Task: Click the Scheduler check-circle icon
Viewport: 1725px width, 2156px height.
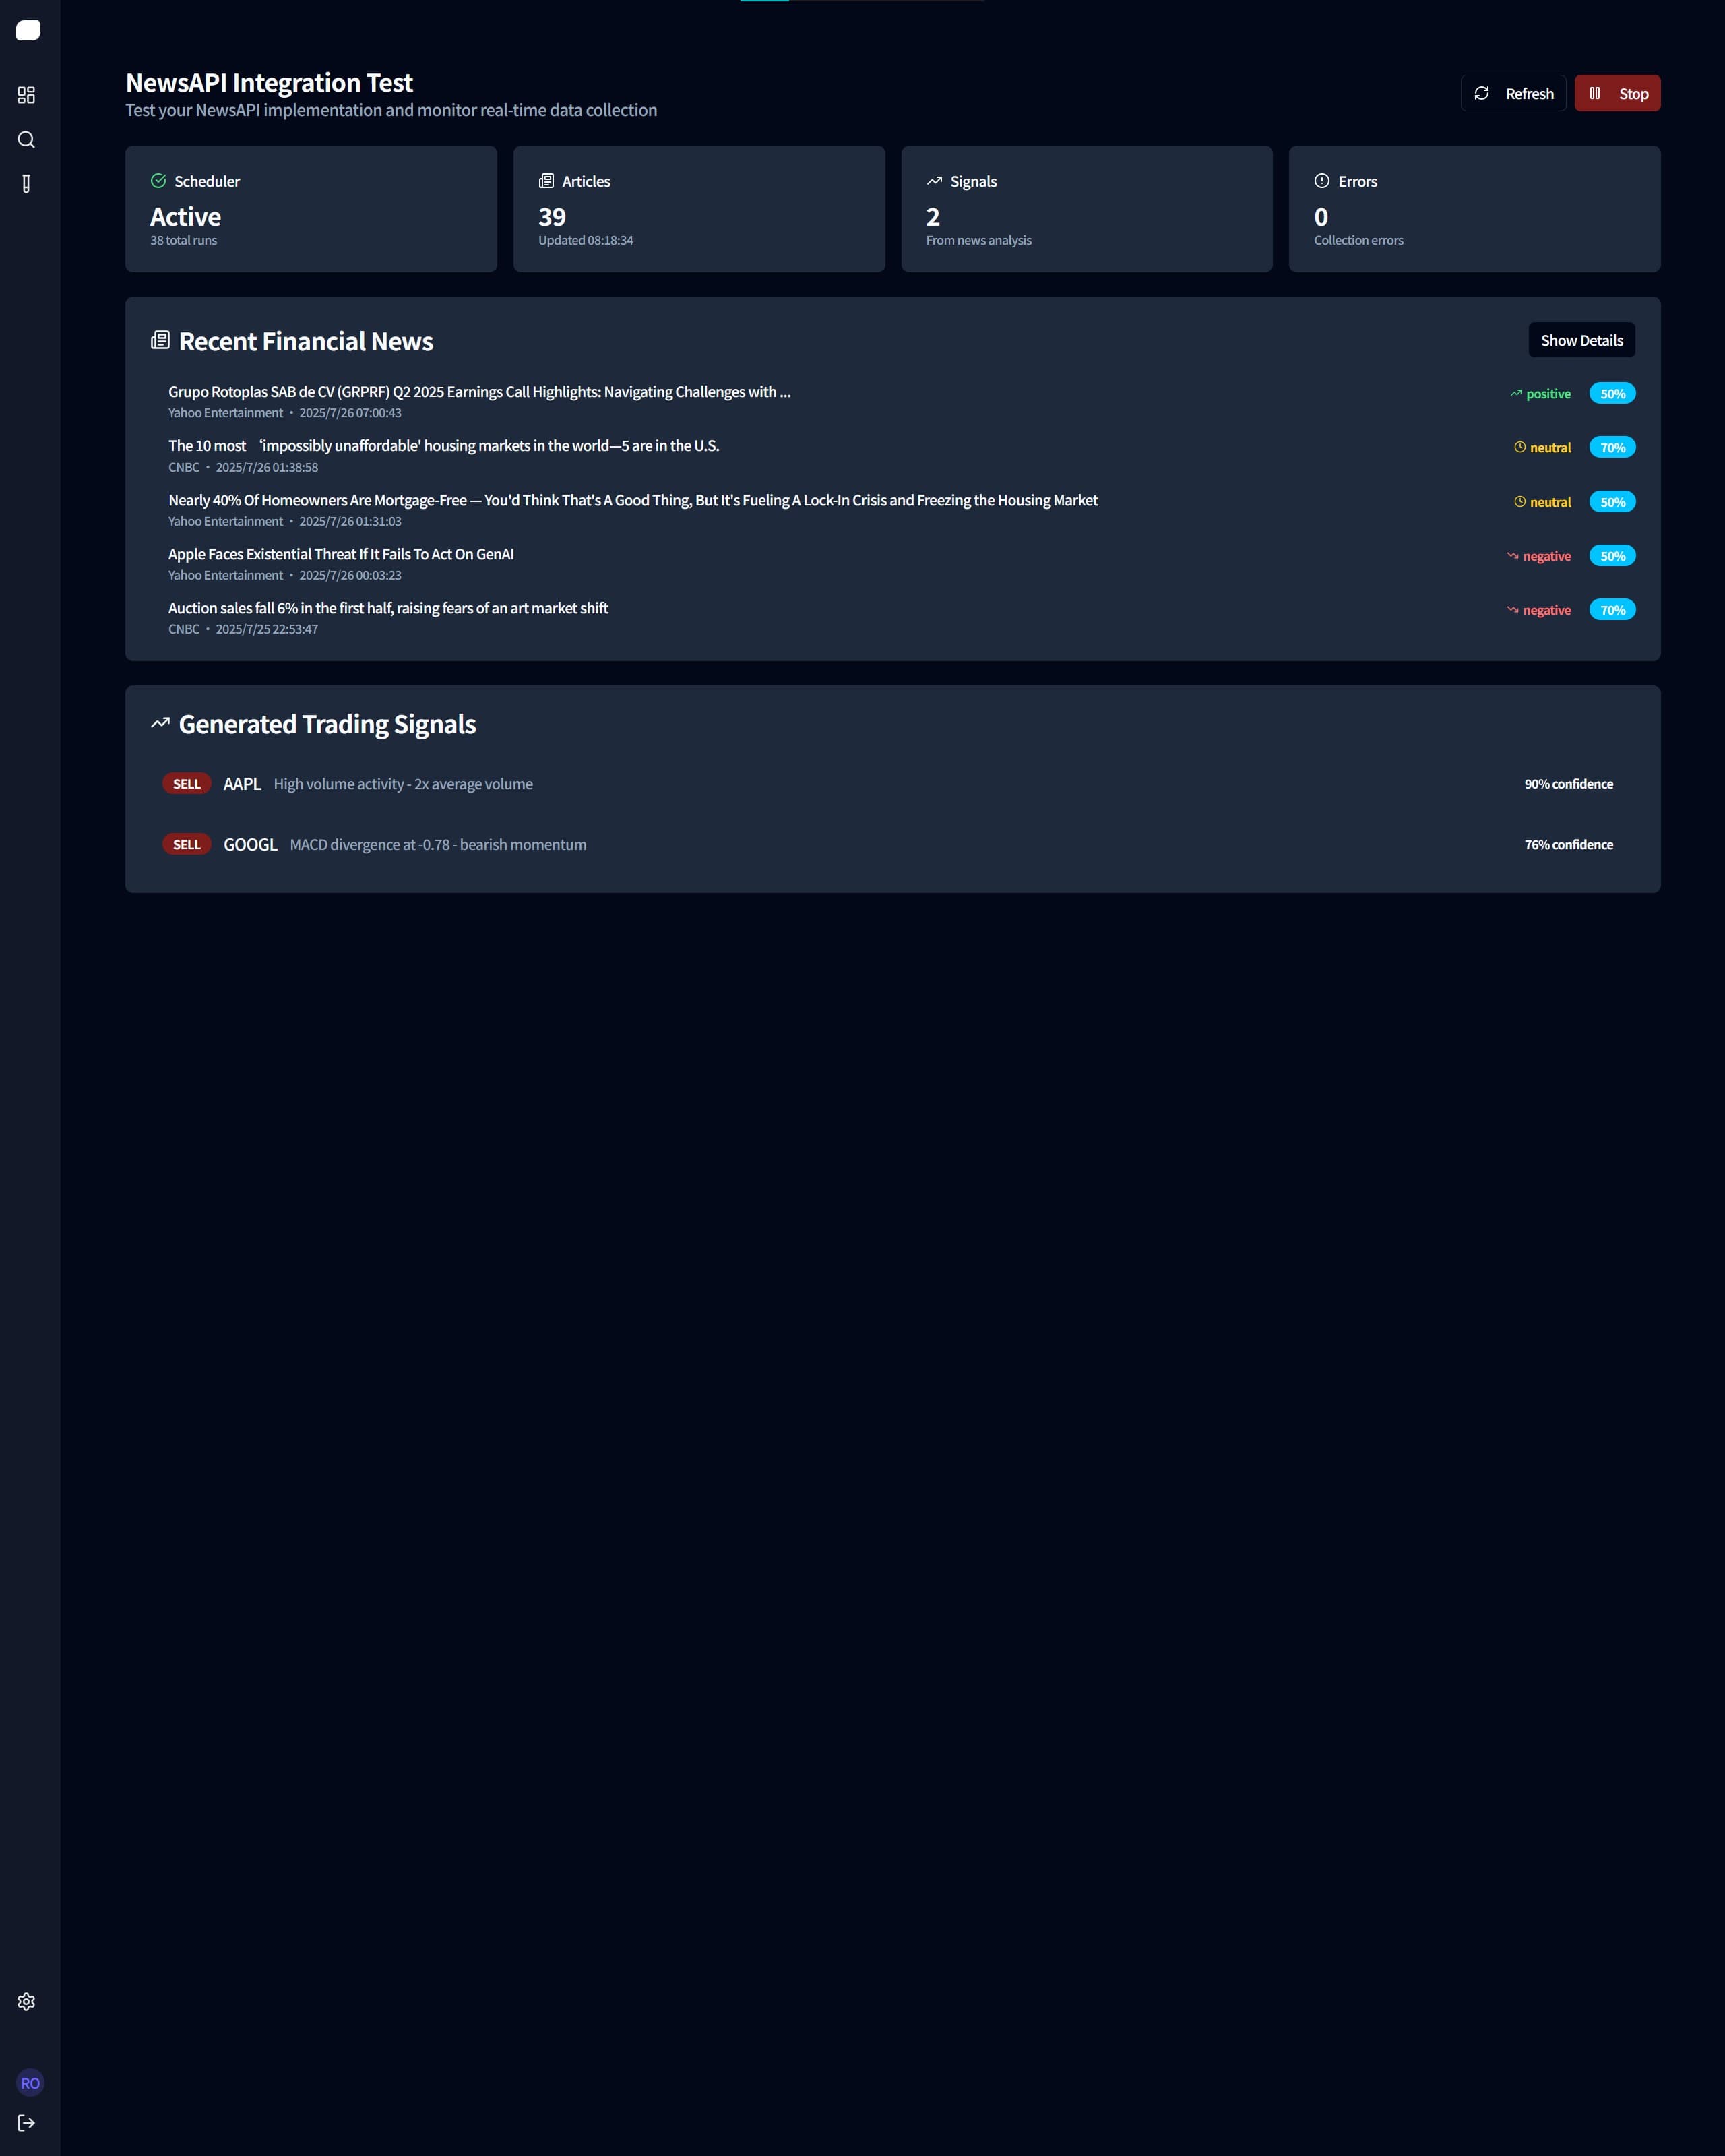Action: [x=158, y=181]
